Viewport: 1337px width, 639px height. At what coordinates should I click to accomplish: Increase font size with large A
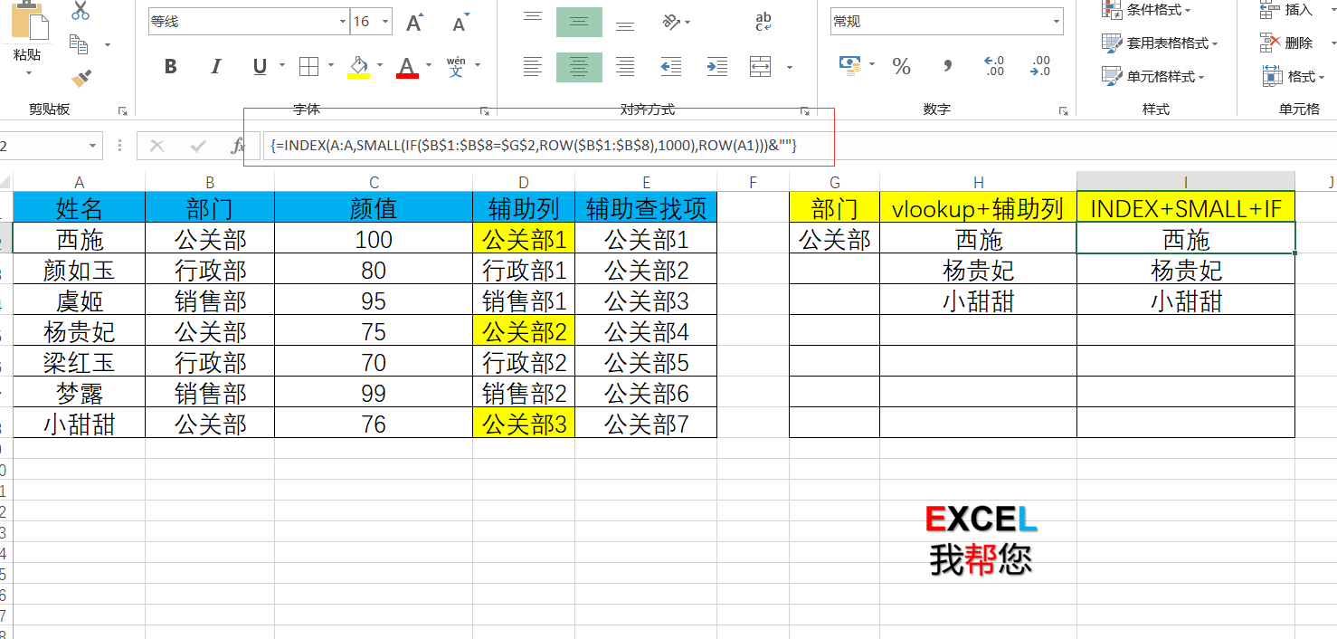[x=415, y=23]
